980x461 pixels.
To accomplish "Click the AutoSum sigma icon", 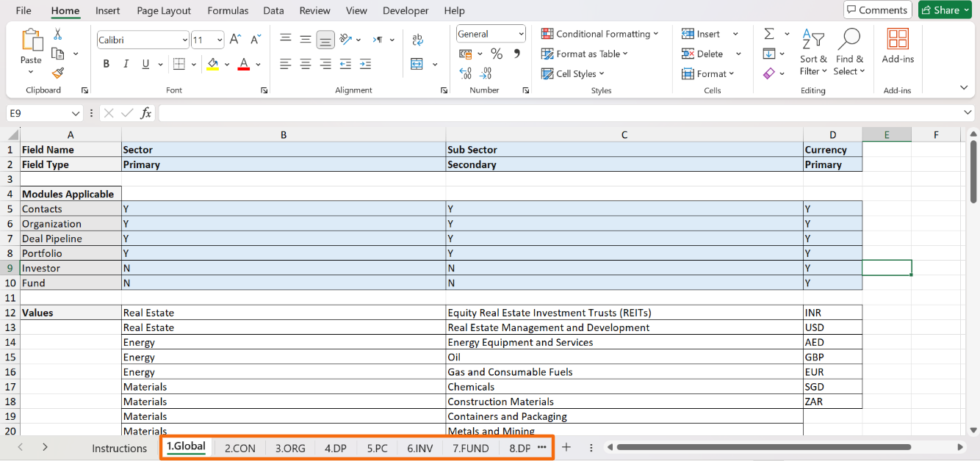I will [x=769, y=34].
